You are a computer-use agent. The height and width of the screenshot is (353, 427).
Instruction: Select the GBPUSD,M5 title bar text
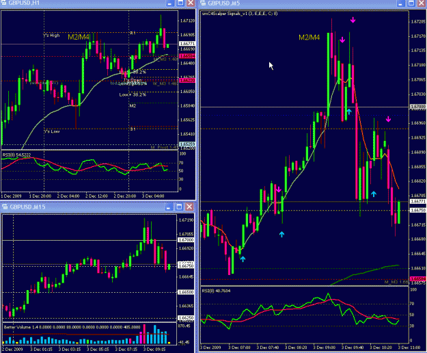(224, 3)
